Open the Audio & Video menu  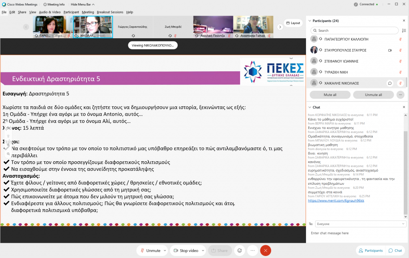[x=50, y=12]
